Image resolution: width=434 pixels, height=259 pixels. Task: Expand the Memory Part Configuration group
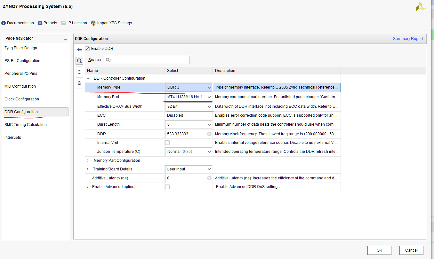[x=88, y=161]
